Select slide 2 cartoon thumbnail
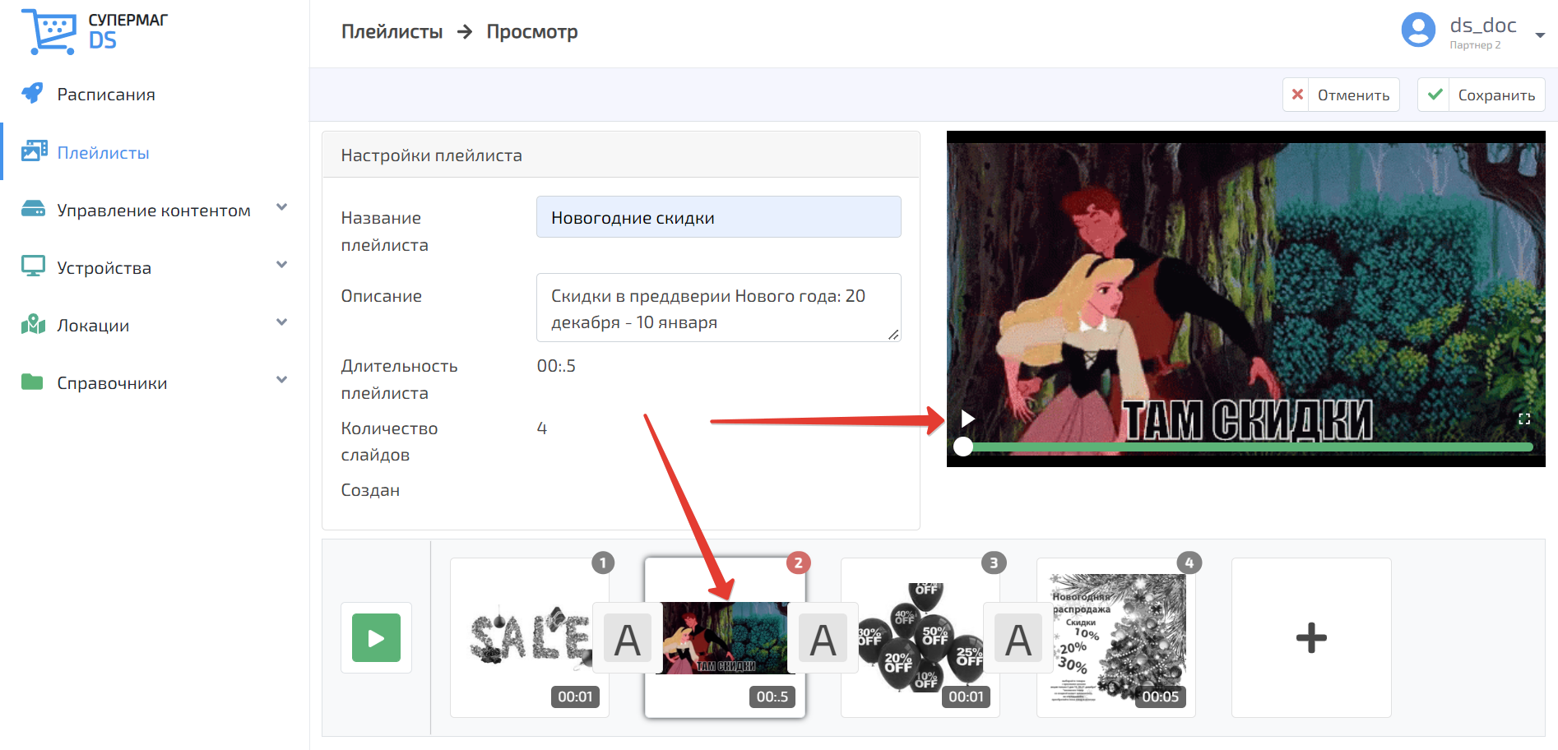 [725, 637]
